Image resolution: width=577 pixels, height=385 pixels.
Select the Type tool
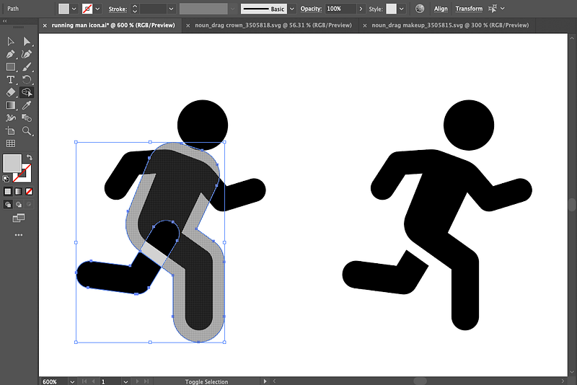pos(11,79)
